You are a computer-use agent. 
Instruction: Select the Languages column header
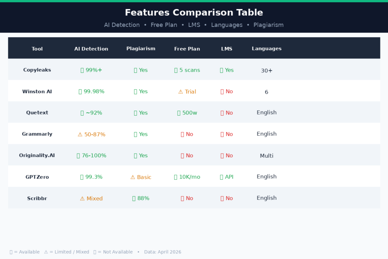tap(266, 49)
